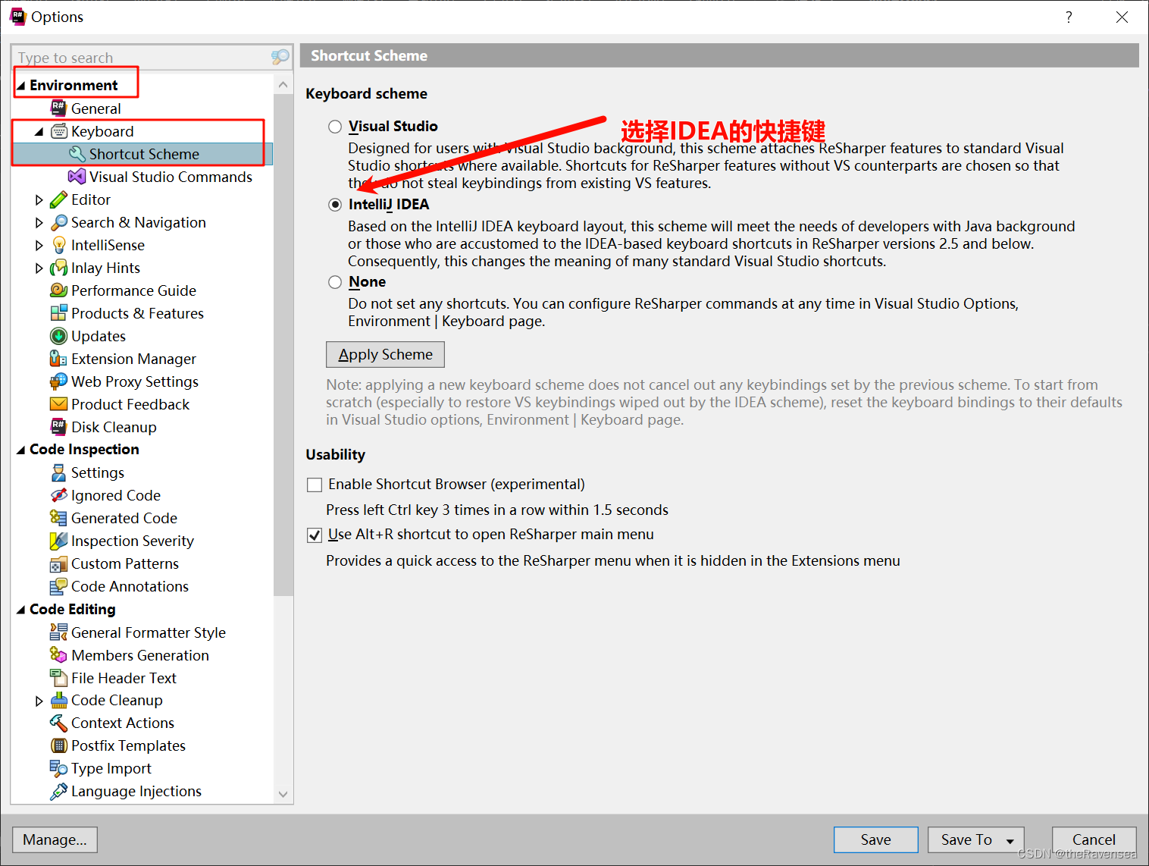Click the Ignored Code icon

58,495
